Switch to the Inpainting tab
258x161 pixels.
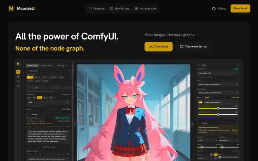point(60,66)
